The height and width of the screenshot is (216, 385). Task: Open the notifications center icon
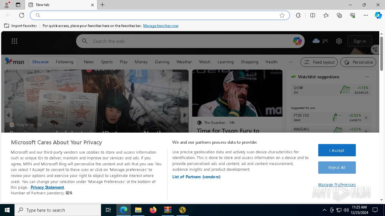(x=375, y=210)
